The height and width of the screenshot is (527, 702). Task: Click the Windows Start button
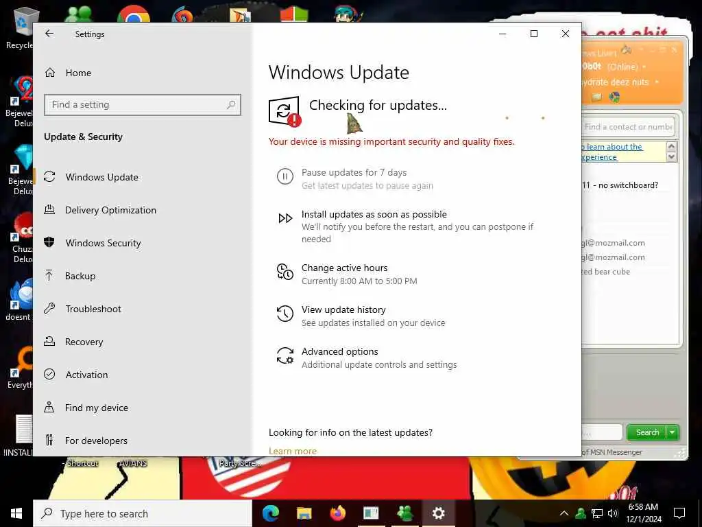[16, 513]
